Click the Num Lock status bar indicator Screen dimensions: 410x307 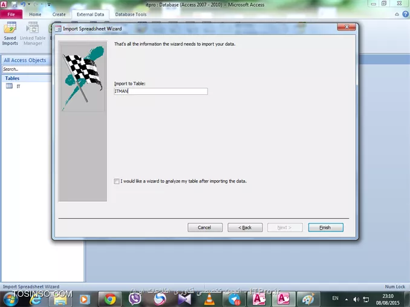click(395, 286)
